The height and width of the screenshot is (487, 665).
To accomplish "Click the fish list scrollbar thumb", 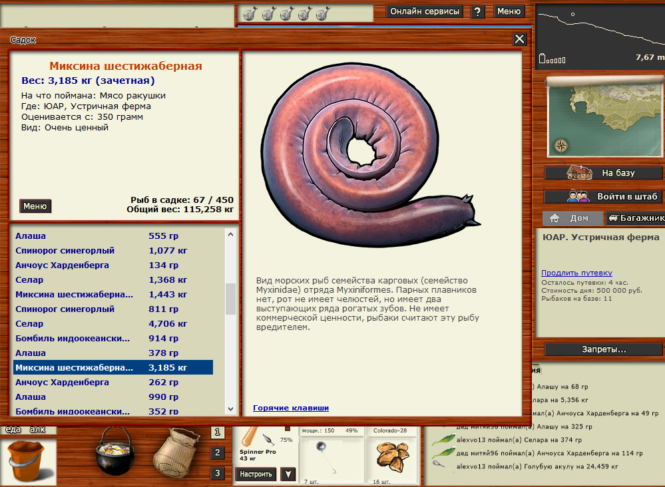I will click(231, 298).
